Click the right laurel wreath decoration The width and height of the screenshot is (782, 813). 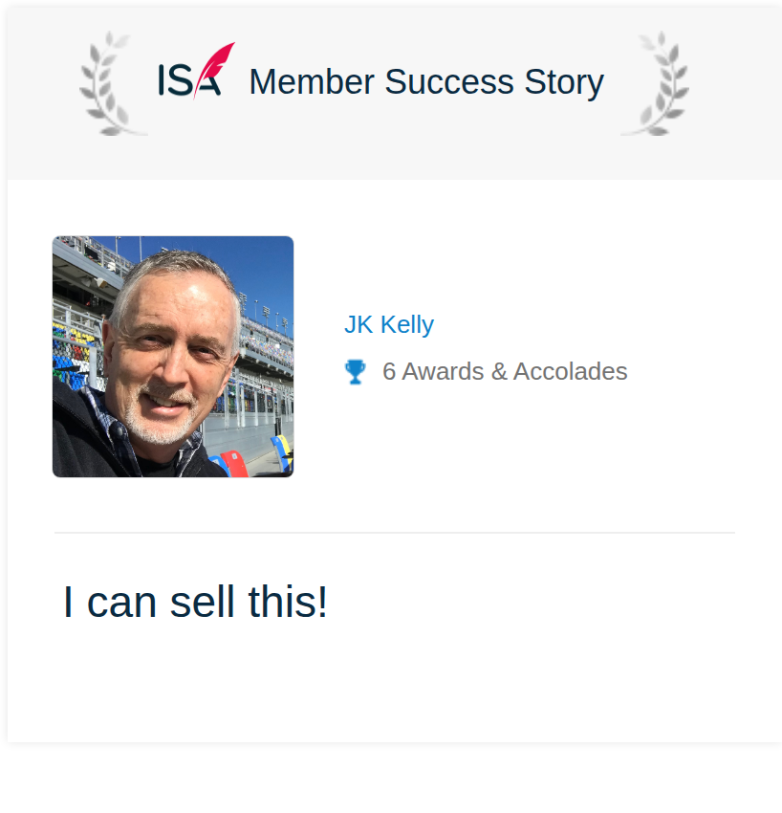click(655, 83)
